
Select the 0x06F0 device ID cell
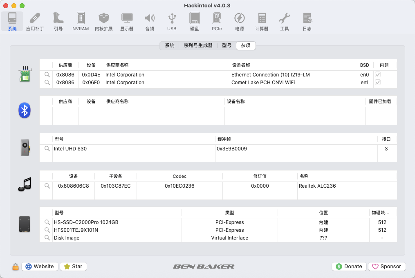pyautogui.click(x=91, y=82)
